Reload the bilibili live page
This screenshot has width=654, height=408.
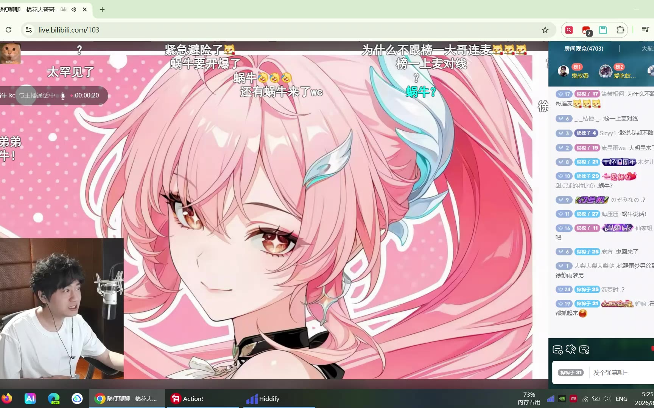[9, 30]
